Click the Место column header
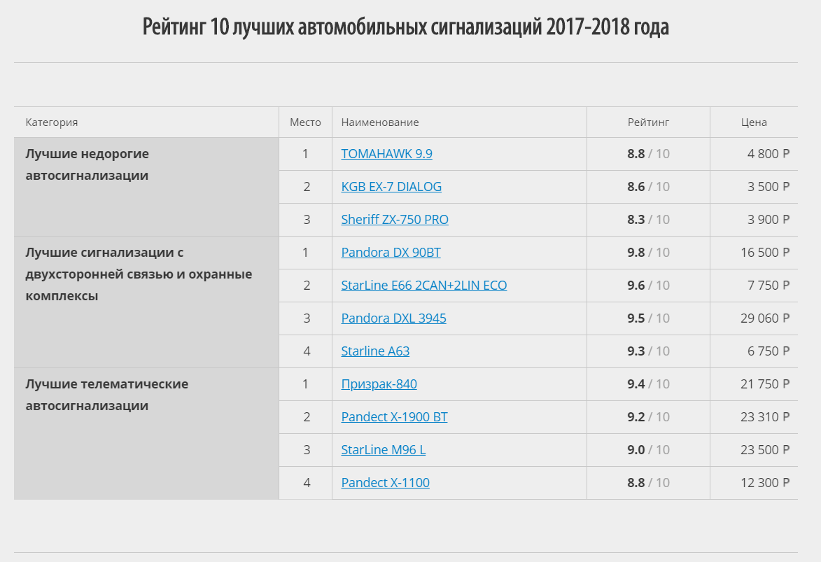This screenshot has height=562, width=821. click(305, 122)
